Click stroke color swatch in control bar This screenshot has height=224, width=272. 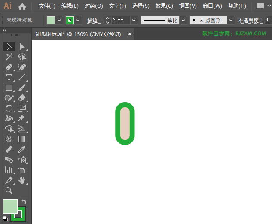[70, 21]
